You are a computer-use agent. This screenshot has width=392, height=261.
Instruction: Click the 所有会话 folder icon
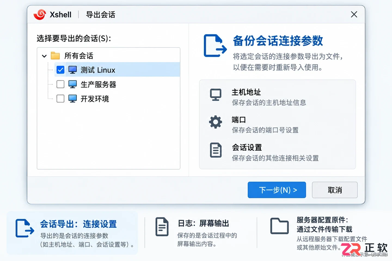(55, 56)
